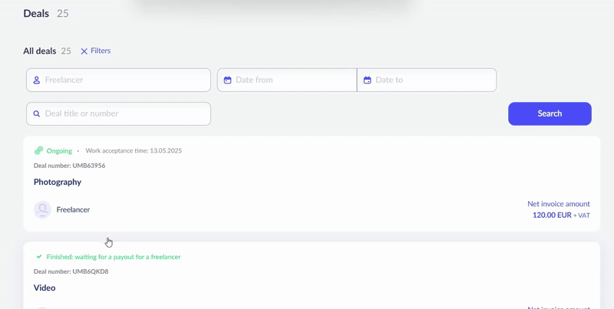Click the Filters link

coord(101,51)
